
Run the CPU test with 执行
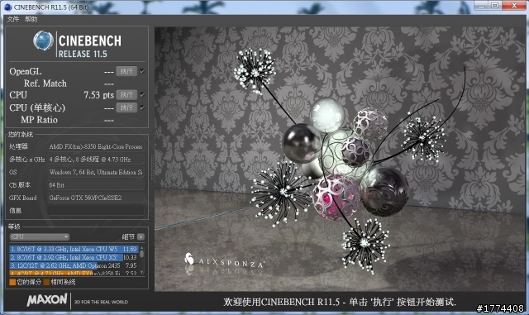126,95
